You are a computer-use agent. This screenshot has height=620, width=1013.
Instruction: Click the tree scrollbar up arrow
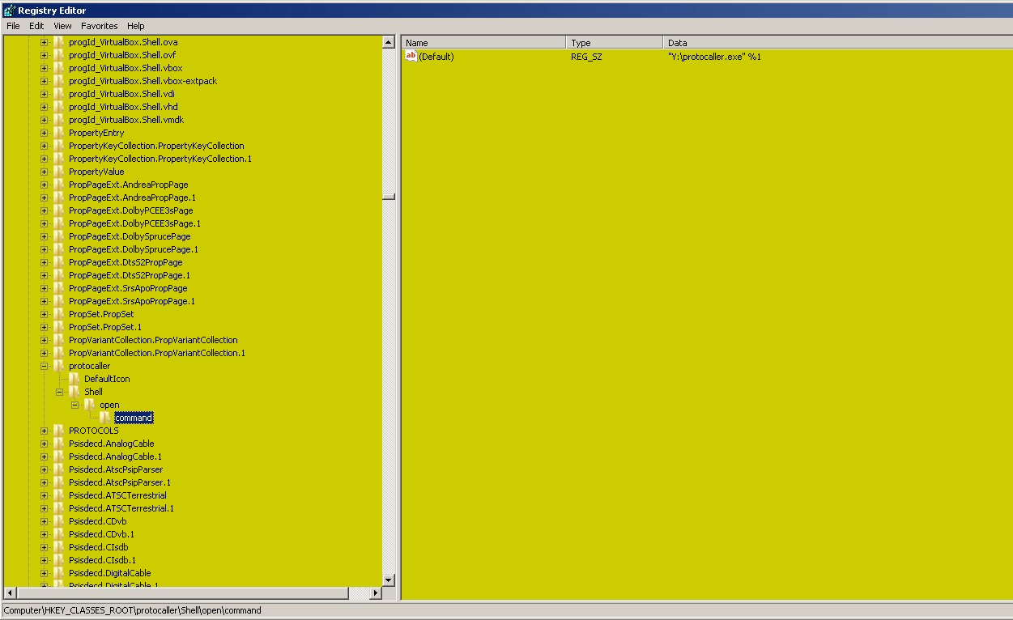pyautogui.click(x=388, y=42)
